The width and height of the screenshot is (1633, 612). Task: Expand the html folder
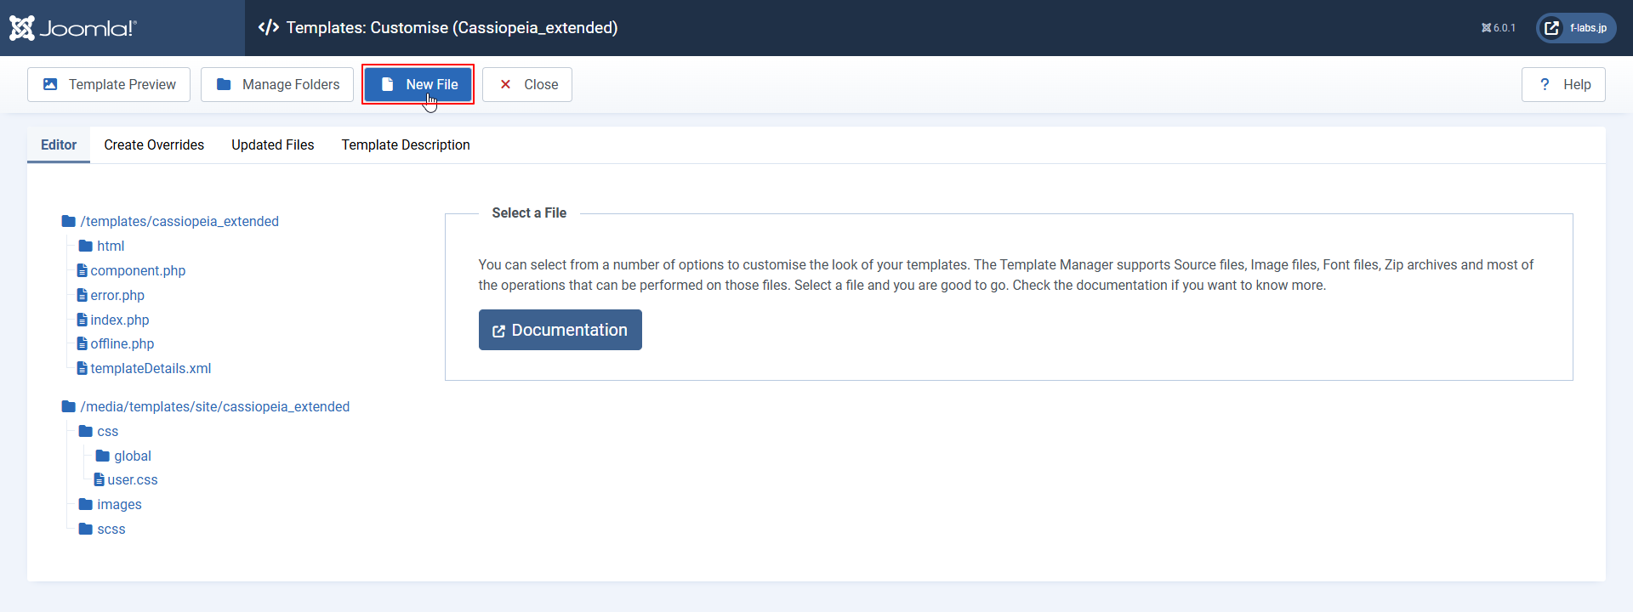pyautogui.click(x=110, y=246)
